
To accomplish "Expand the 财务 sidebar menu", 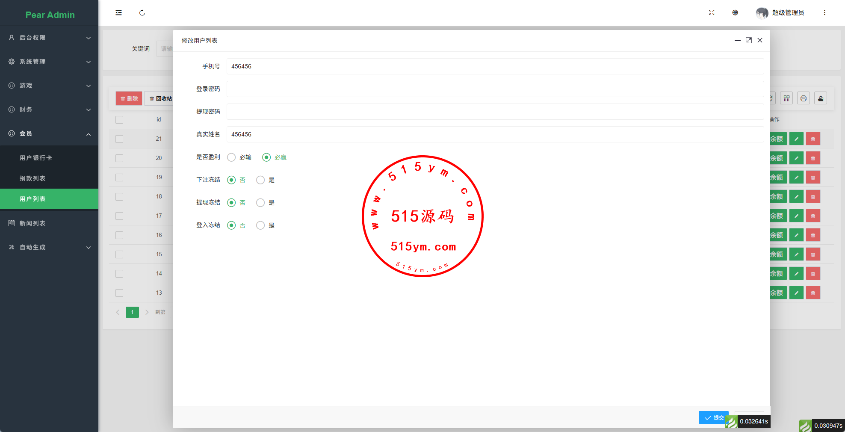I will 49,109.
